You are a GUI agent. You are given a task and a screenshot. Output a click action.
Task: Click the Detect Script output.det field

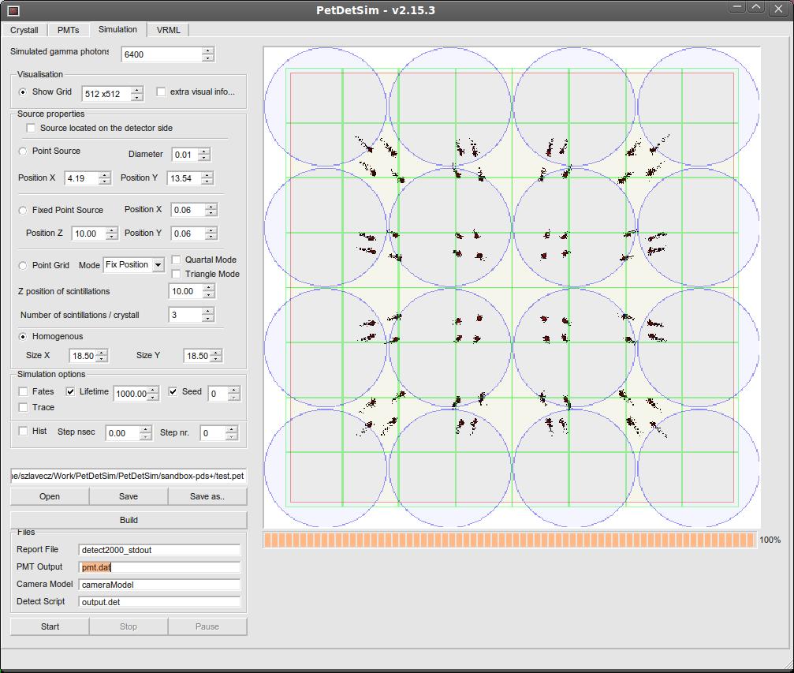[159, 602]
